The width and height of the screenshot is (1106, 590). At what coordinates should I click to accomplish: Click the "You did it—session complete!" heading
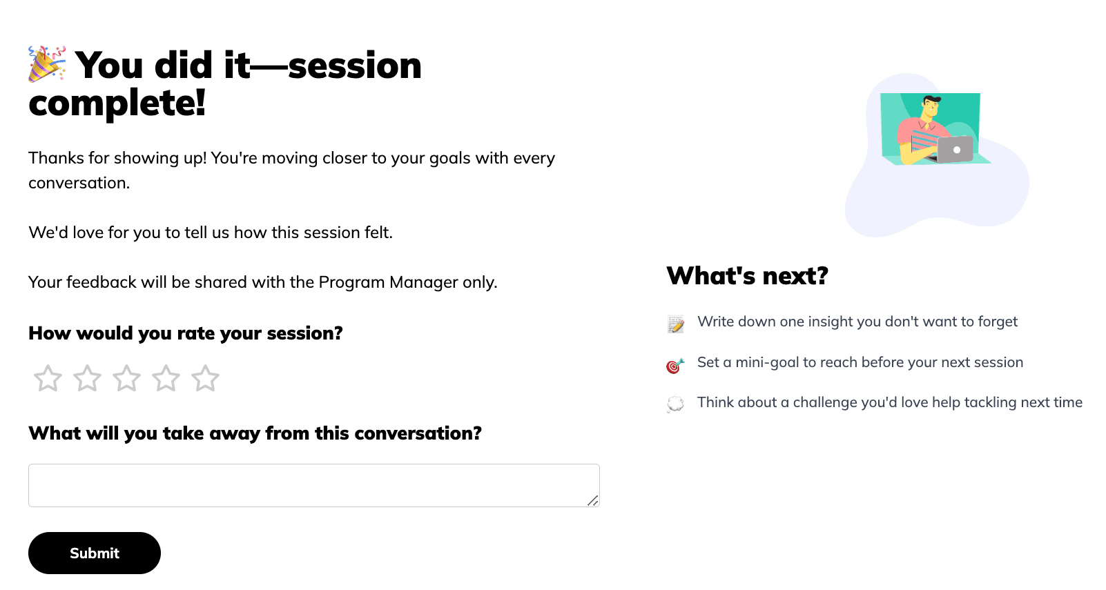(225, 84)
